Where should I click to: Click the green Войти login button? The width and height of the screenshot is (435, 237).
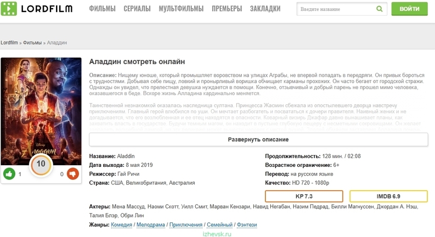coord(409,9)
